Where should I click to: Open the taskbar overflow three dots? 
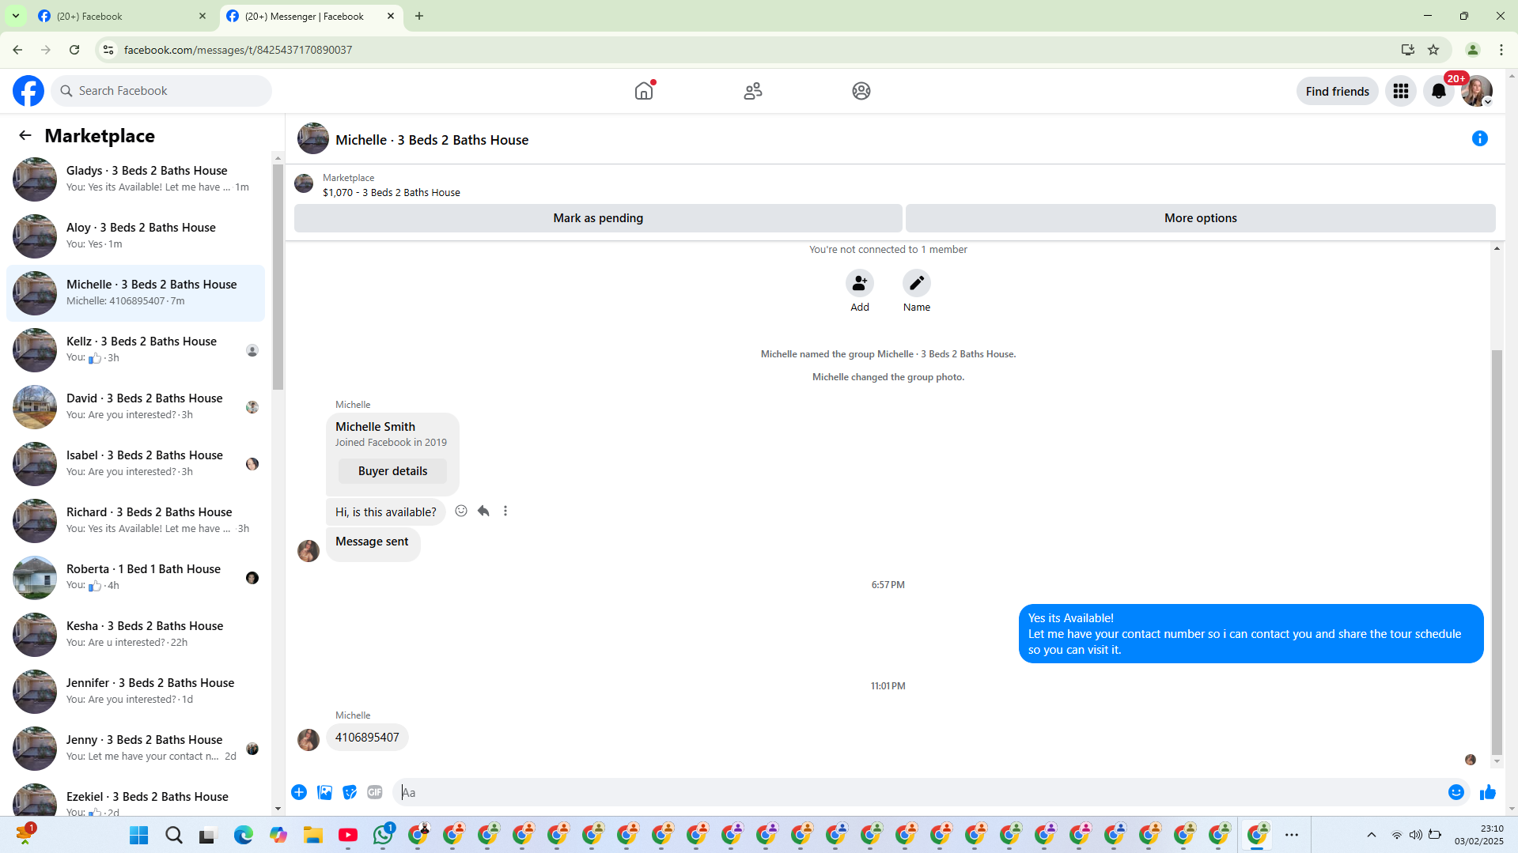pos(1292,835)
